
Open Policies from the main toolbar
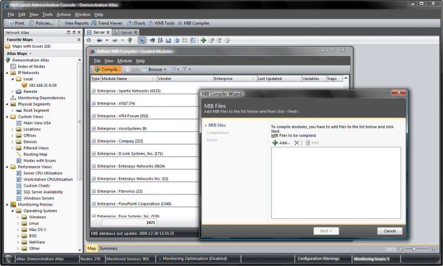coord(40,23)
